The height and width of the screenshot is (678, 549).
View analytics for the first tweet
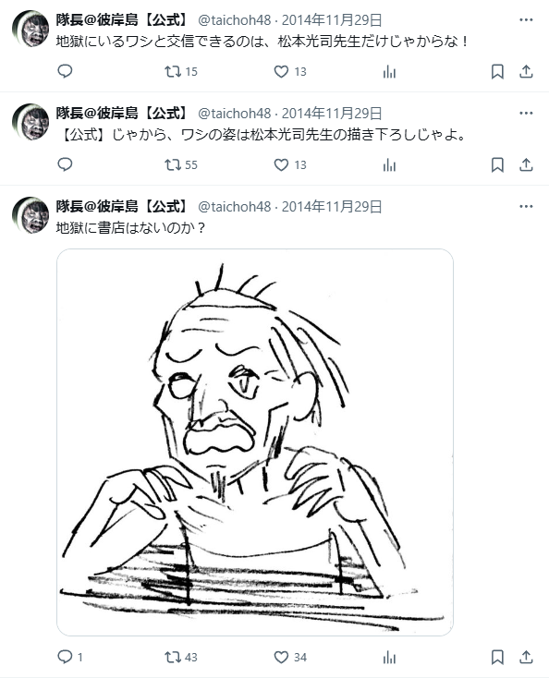(x=389, y=71)
